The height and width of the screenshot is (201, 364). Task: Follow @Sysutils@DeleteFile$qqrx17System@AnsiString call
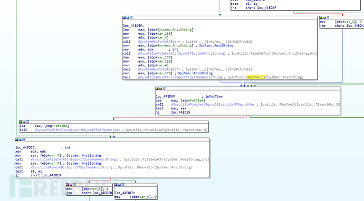pos(180,77)
